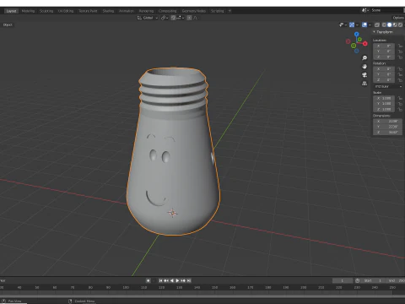Viewport: 405px width, 304px height.
Task: Open the Object mode selector
Action: 8,24
